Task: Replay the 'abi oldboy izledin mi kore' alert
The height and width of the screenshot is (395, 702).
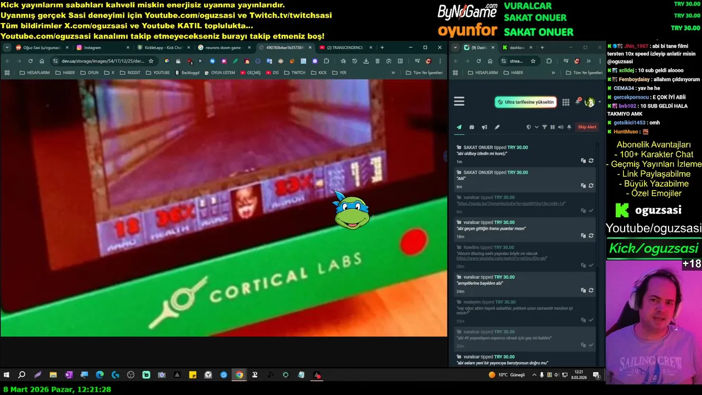Action: (x=591, y=161)
